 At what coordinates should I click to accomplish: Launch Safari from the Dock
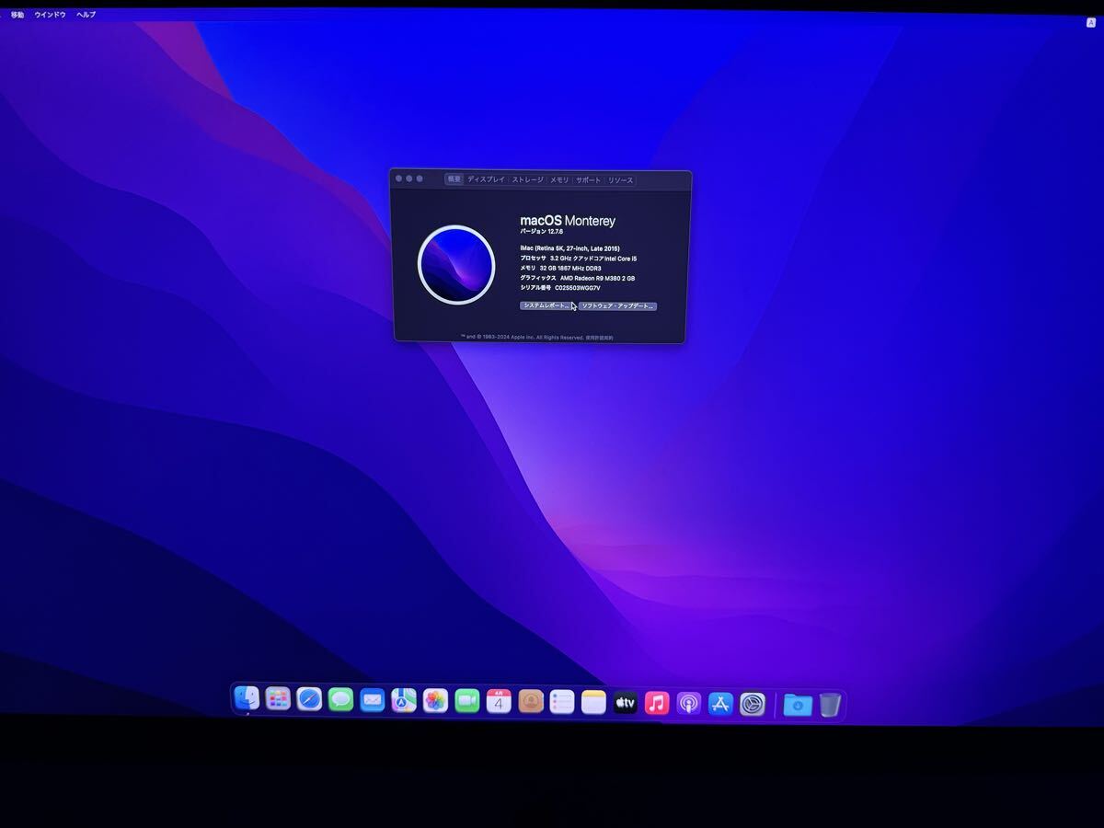click(309, 700)
